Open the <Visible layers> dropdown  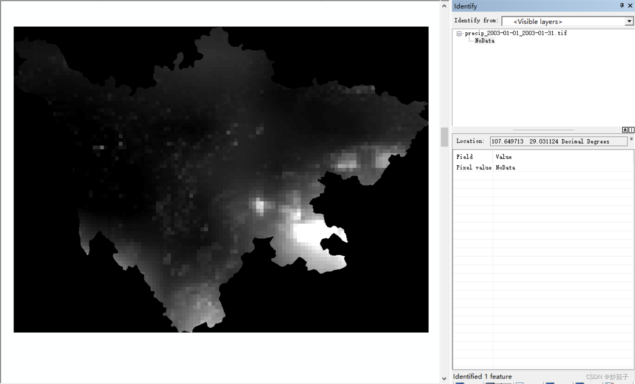pos(629,21)
